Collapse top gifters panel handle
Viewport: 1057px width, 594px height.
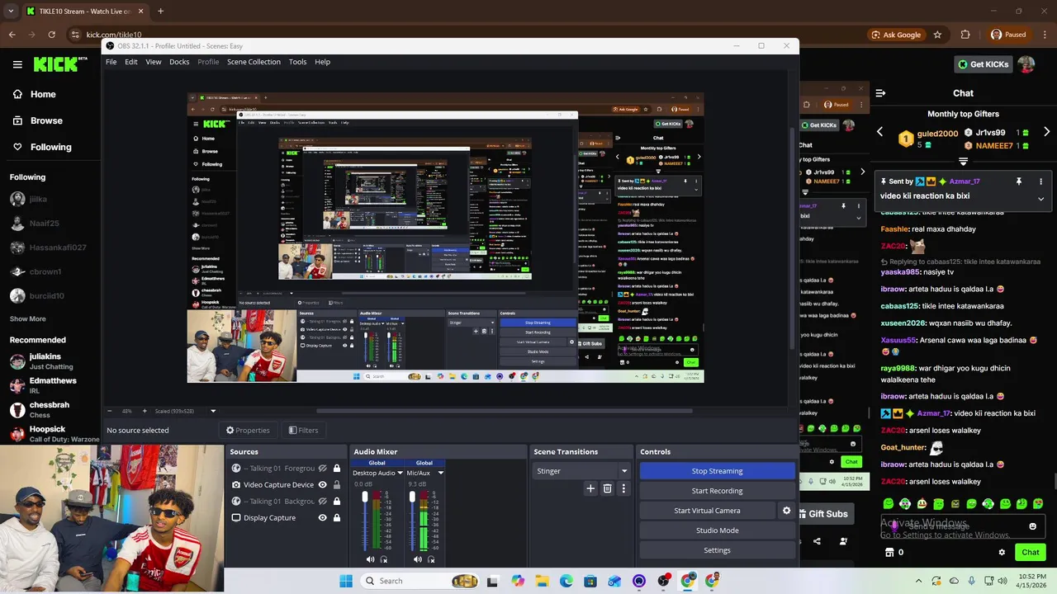click(x=963, y=161)
